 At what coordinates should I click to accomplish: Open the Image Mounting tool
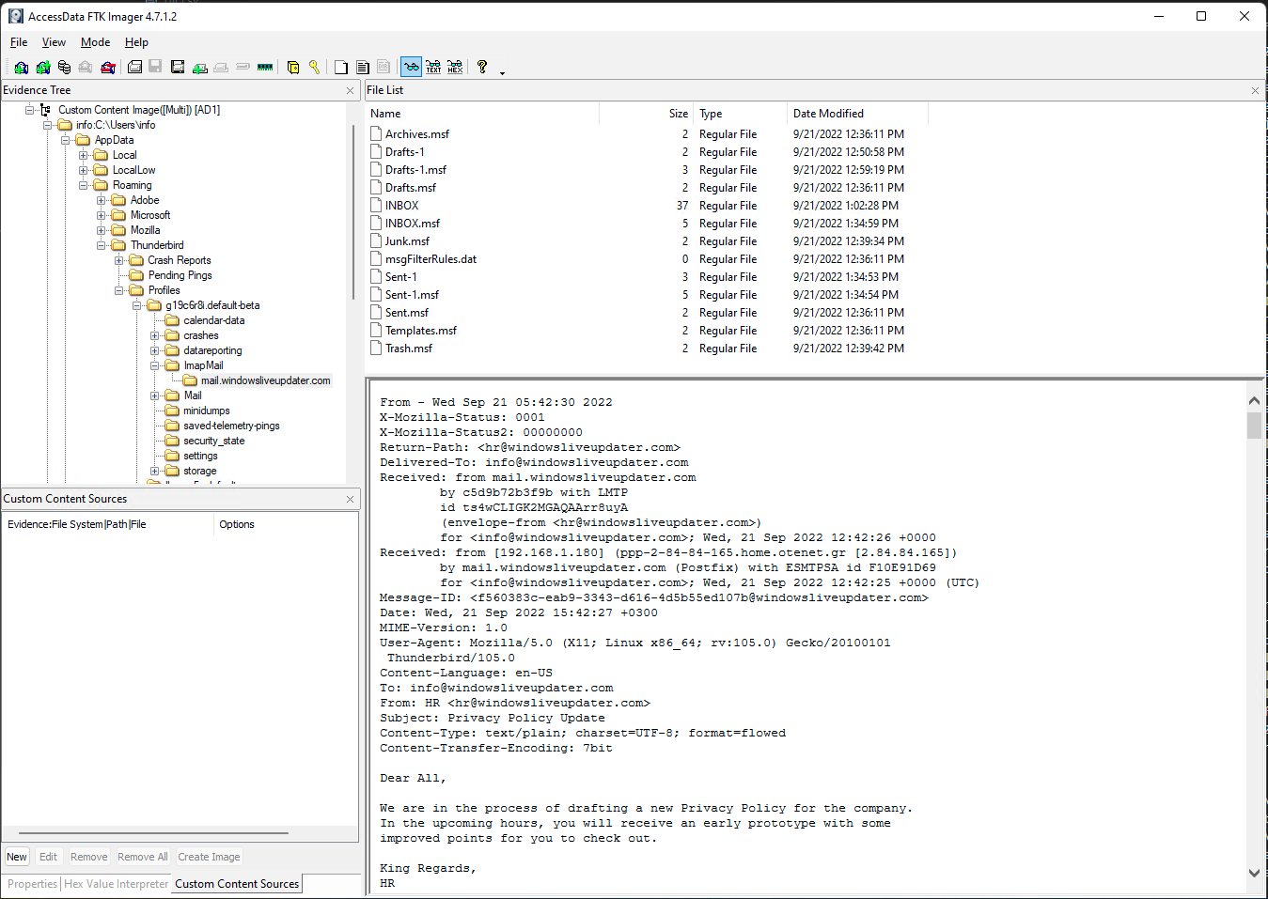(64, 67)
